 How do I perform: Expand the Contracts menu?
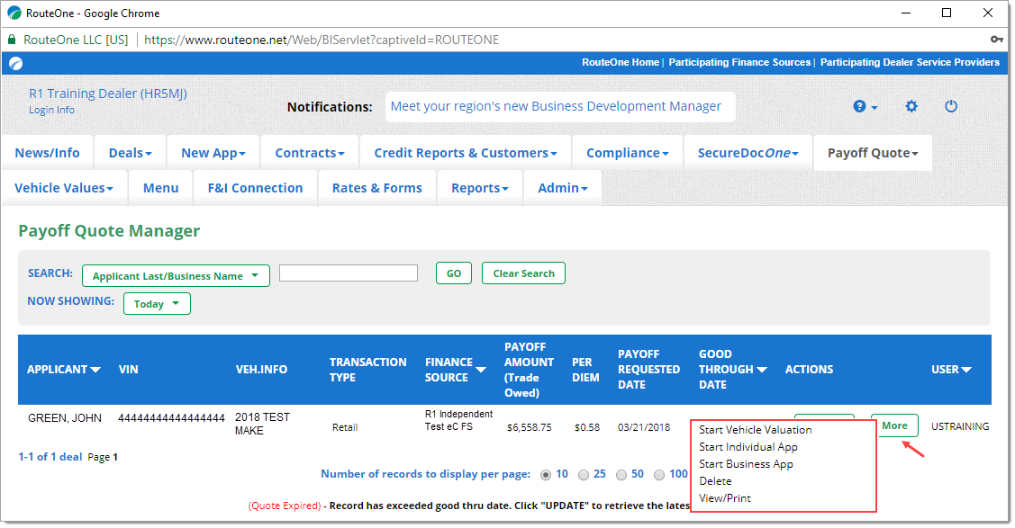[x=310, y=153]
